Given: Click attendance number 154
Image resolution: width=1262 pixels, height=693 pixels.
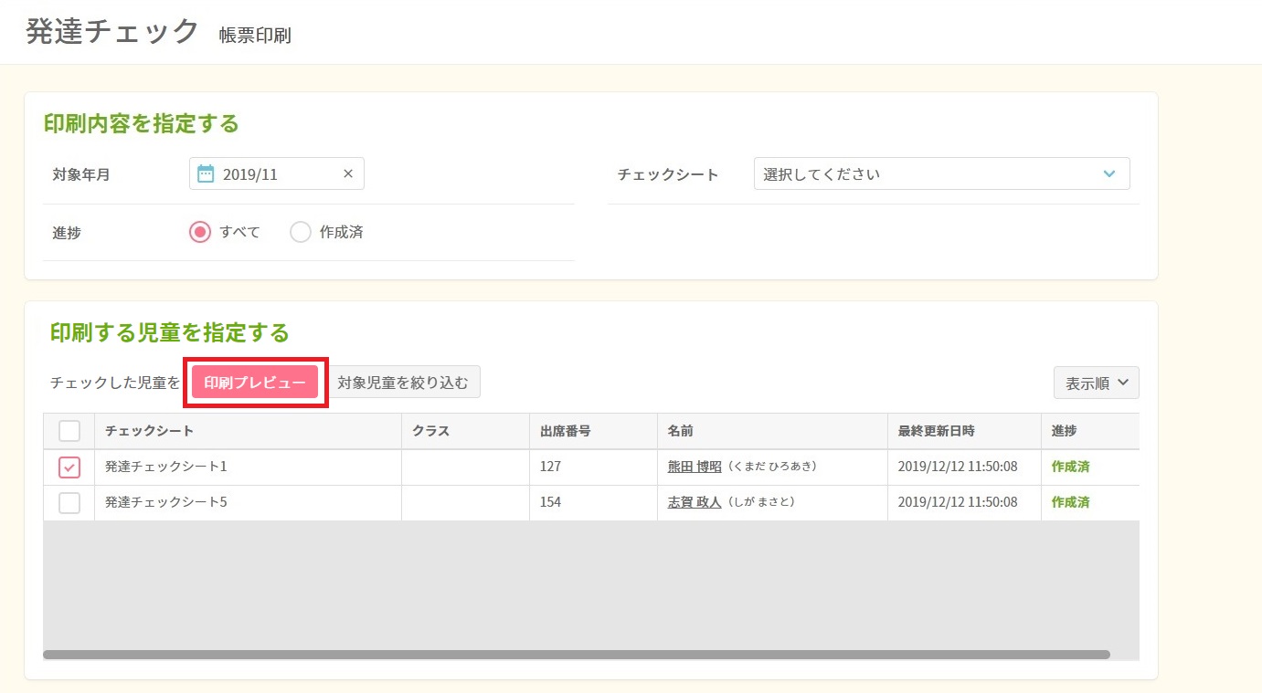Looking at the screenshot, I should 550,502.
